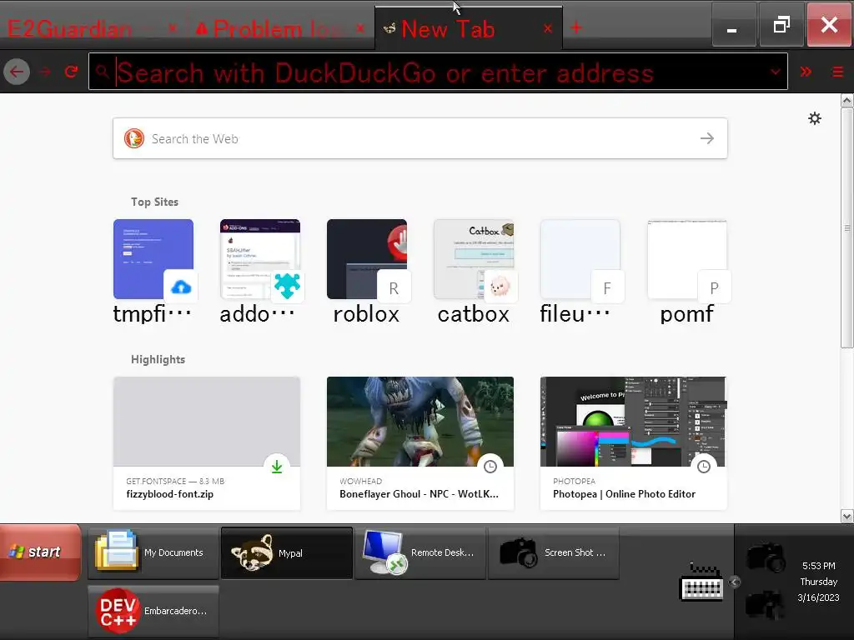Reload the current page
Viewport: 854px width, 640px height.
tap(71, 72)
